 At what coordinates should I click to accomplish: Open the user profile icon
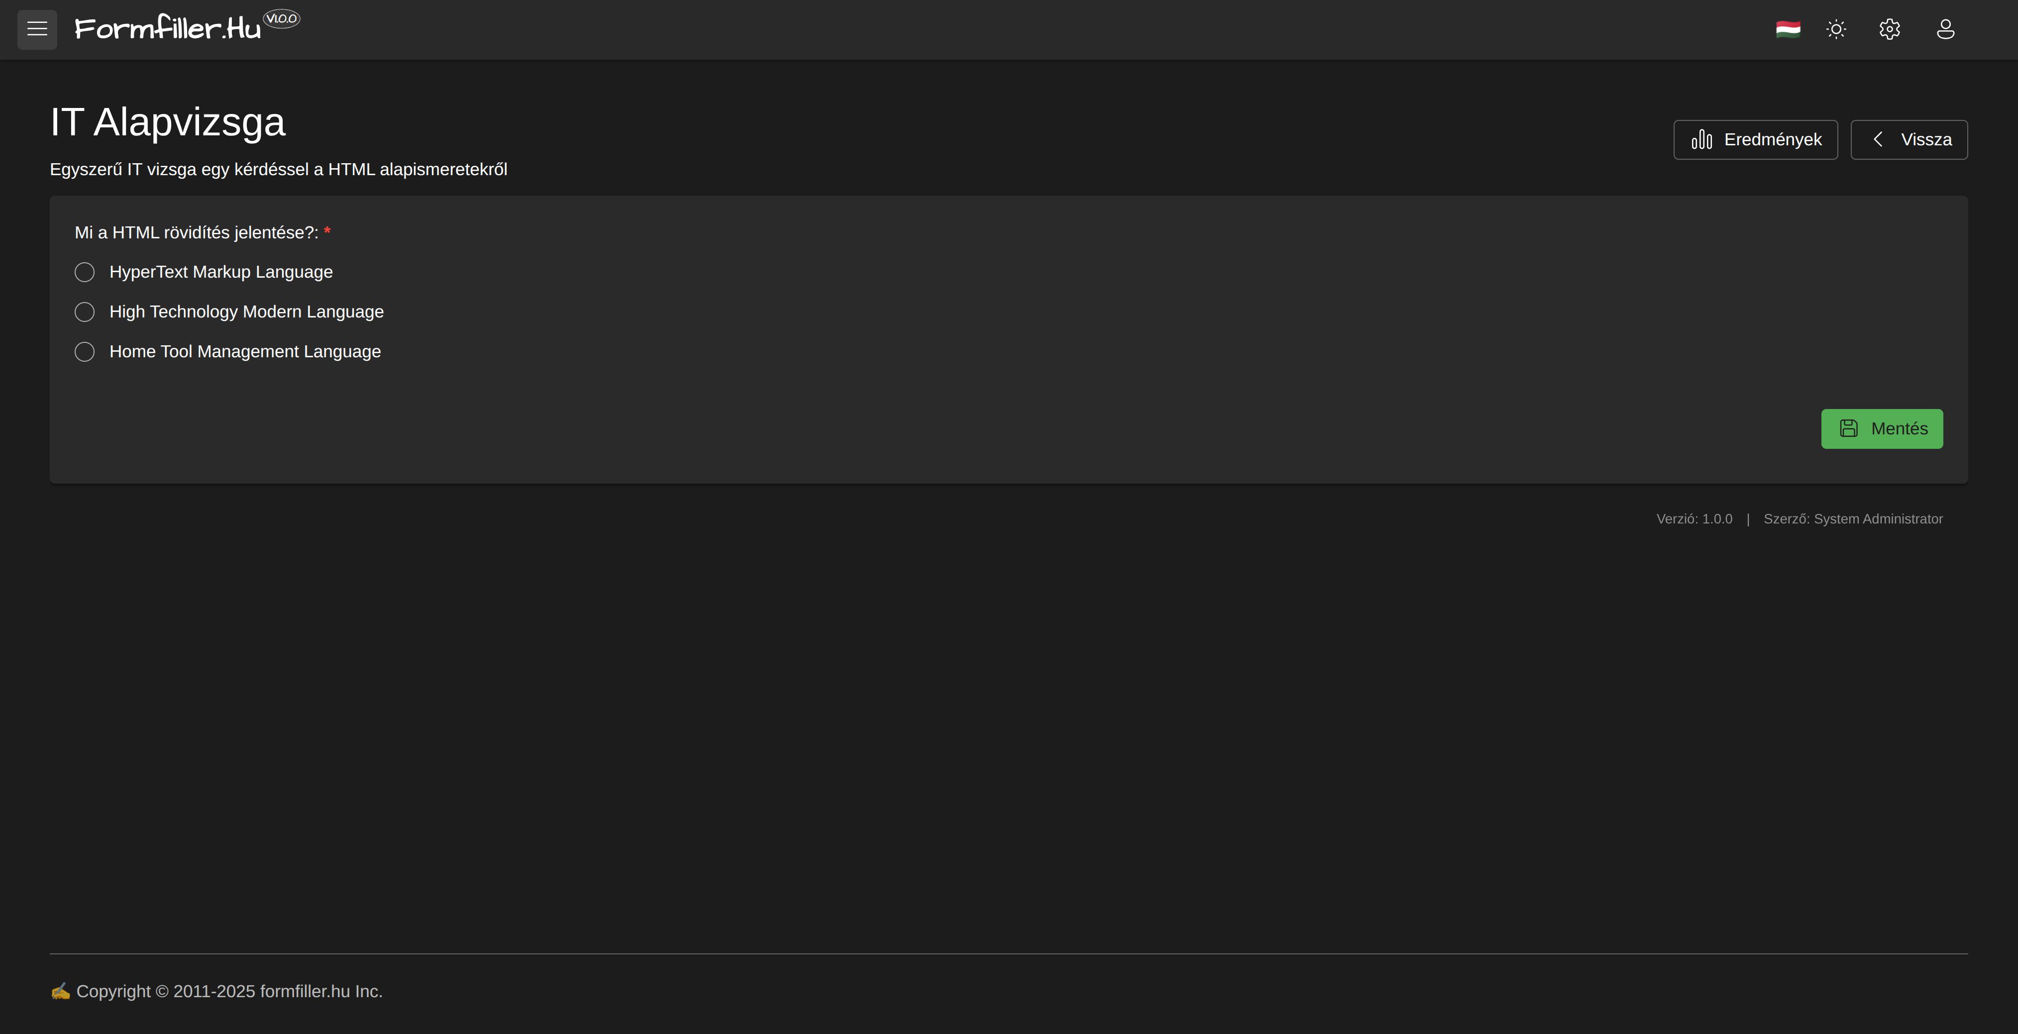(1945, 30)
